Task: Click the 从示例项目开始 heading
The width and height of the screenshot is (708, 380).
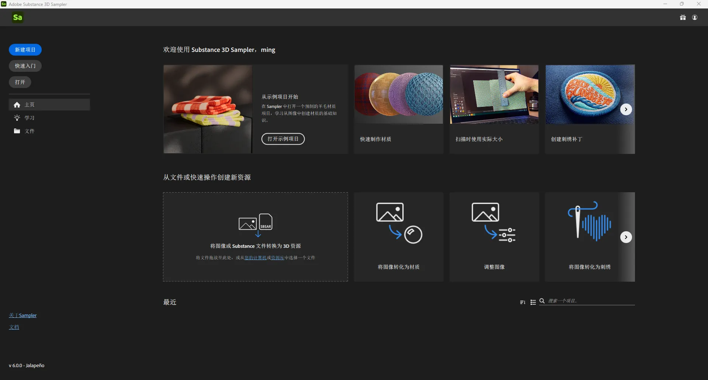Action: [x=280, y=97]
